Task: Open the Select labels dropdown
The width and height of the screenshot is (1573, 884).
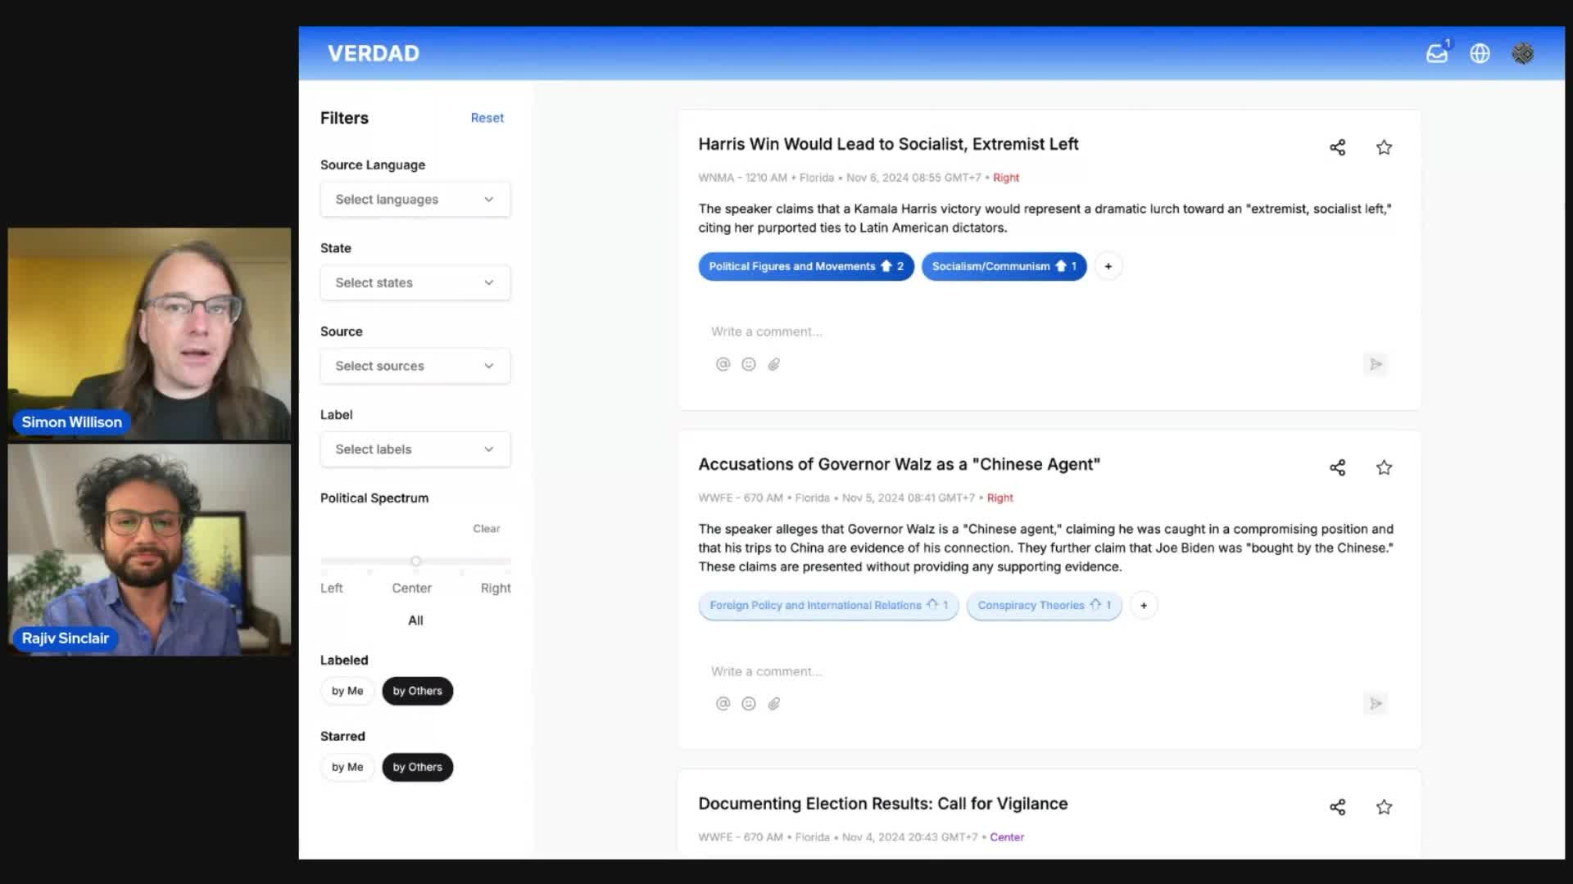Action: point(415,449)
